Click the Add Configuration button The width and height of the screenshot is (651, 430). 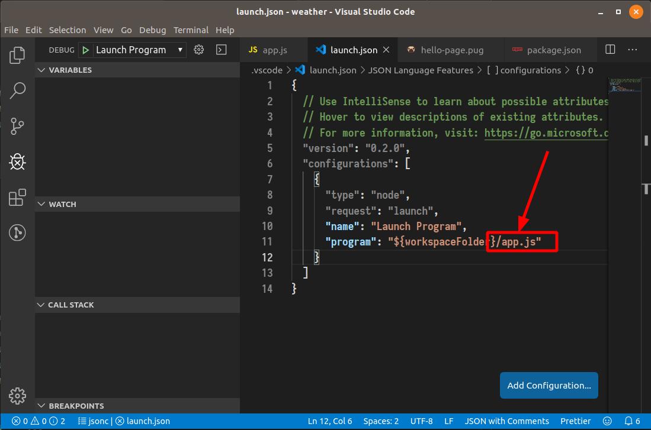(549, 385)
